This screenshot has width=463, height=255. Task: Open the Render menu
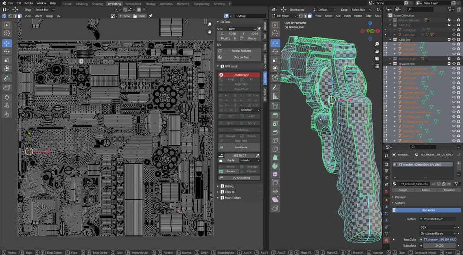click(x=29, y=3)
